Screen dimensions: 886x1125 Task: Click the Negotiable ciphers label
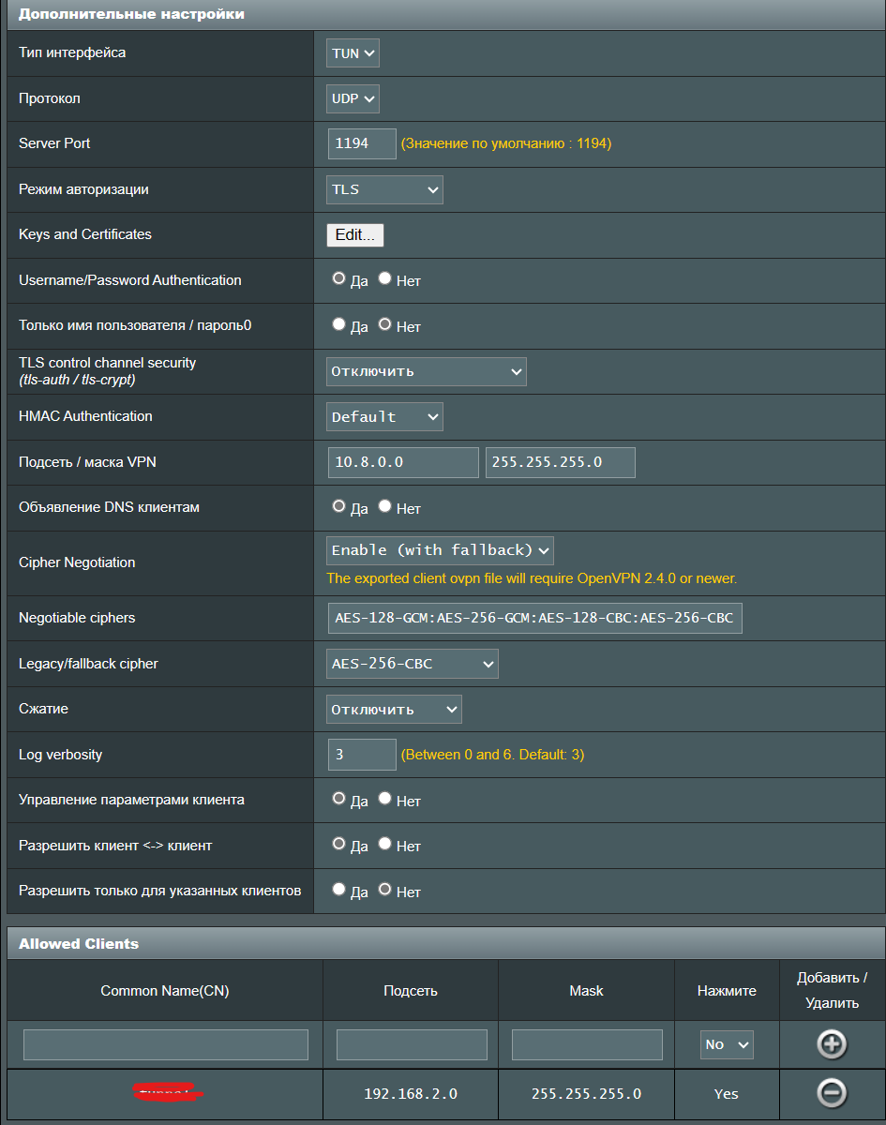[x=77, y=618]
